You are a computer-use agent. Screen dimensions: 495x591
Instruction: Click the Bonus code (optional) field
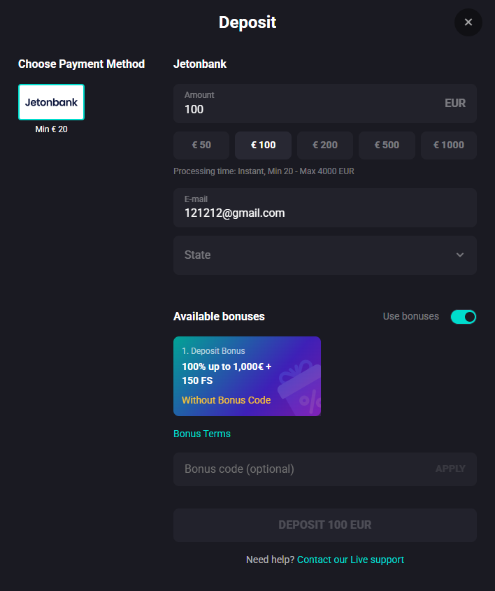301,469
